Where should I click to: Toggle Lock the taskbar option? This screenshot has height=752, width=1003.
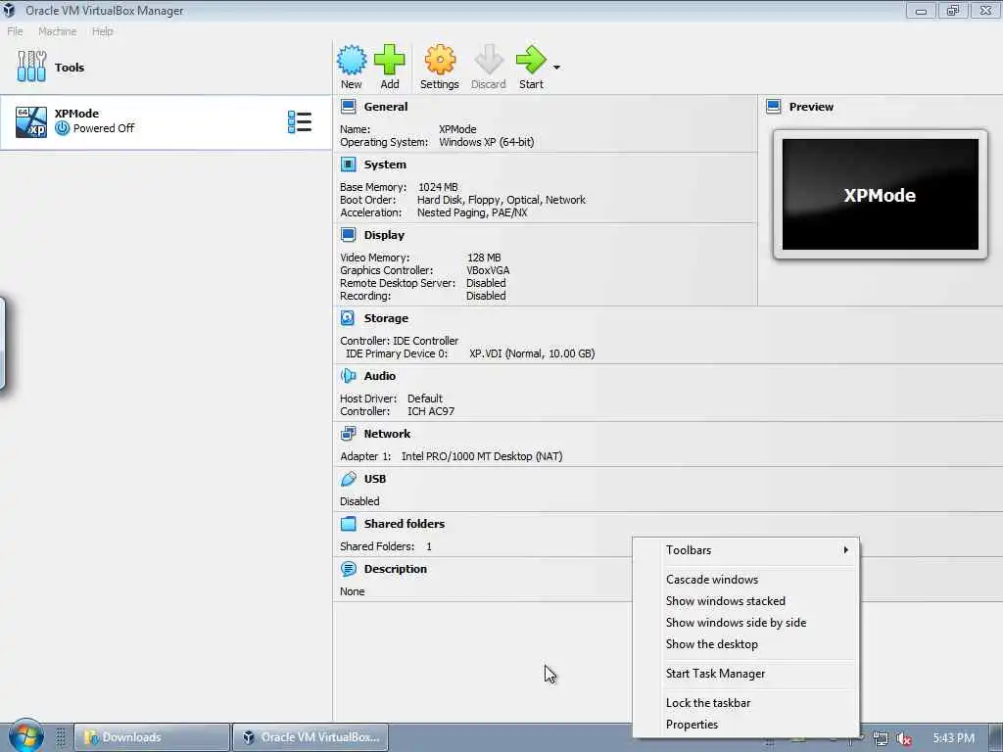pyautogui.click(x=745, y=703)
